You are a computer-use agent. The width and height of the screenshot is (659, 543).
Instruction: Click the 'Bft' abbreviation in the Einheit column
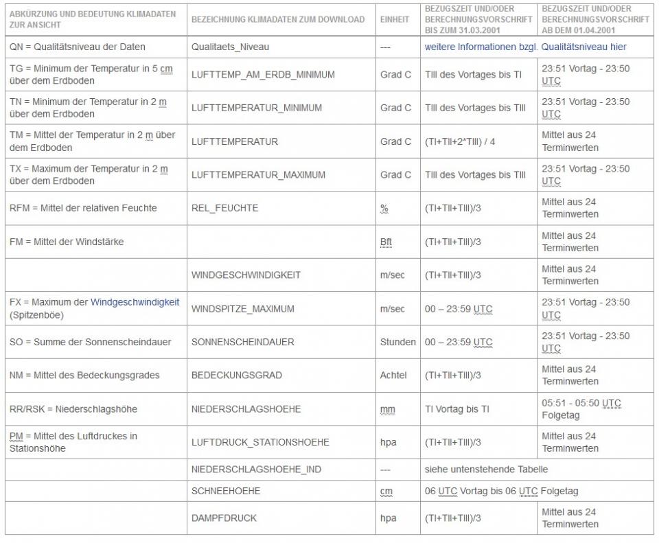coord(386,242)
